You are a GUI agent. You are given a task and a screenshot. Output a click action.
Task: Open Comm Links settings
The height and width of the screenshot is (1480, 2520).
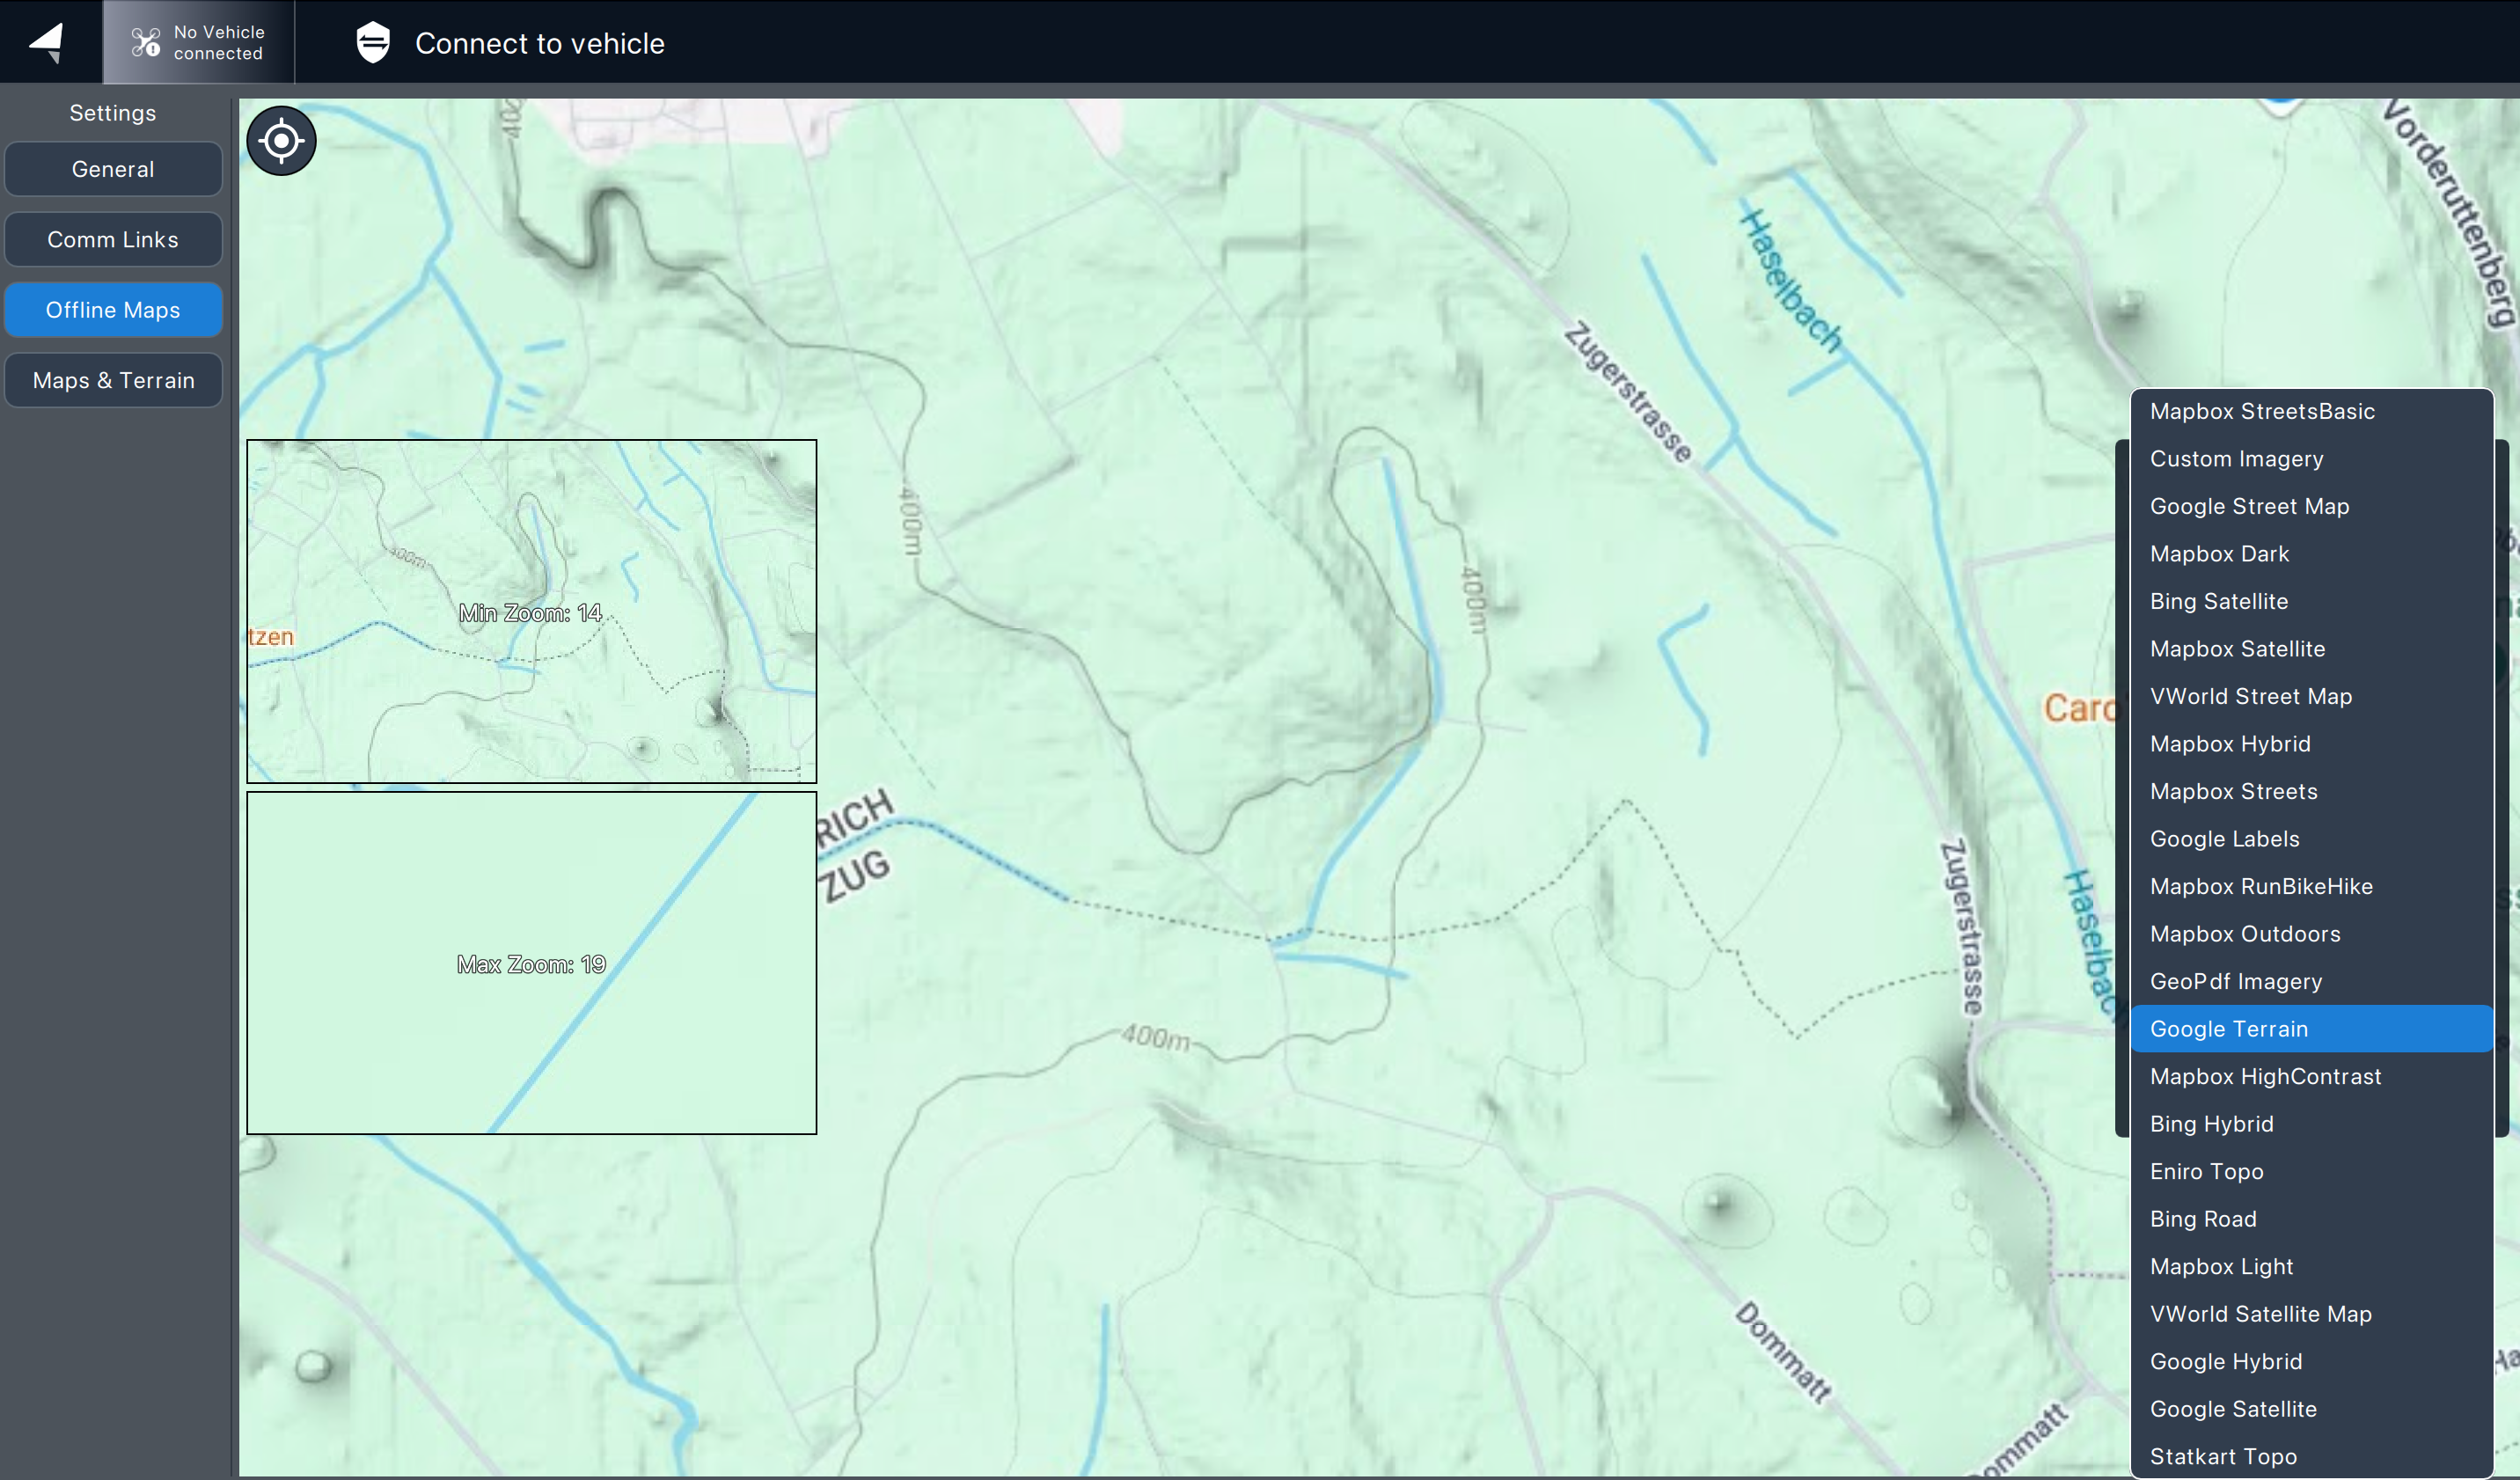click(113, 240)
